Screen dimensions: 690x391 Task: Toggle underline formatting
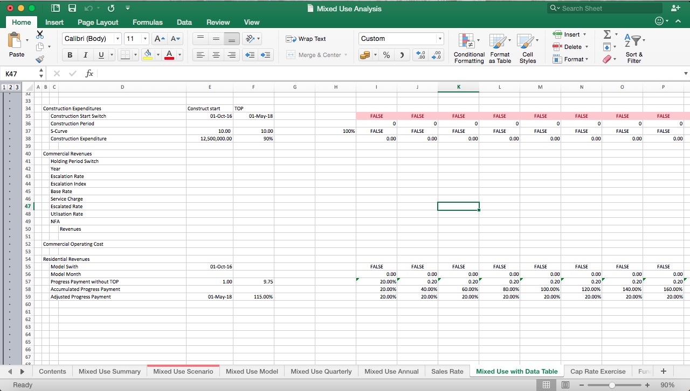click(100, 55)
